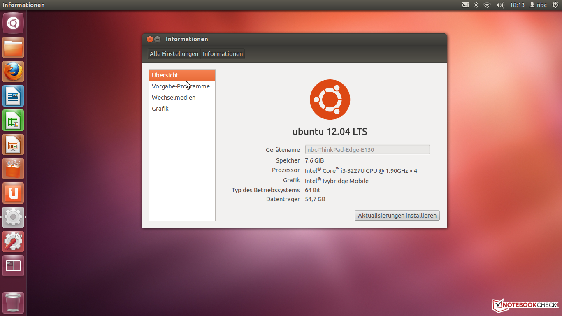
Task: Click the Datenträger value '54,7 GB'
Action: point(315,199)
